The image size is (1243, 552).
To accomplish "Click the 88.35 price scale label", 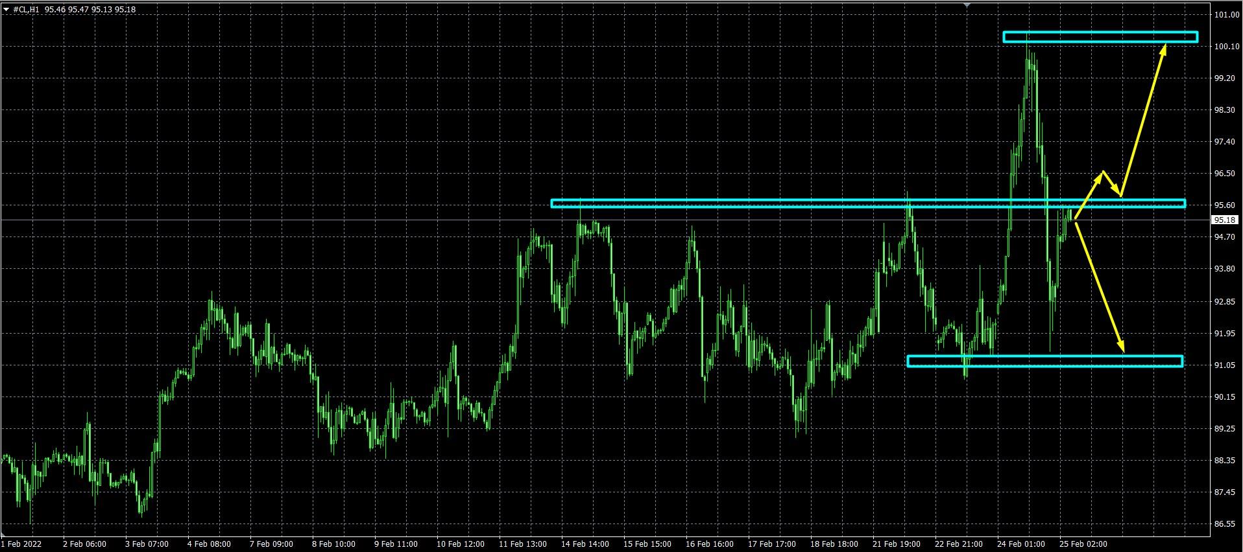I will pos(1225,461).
